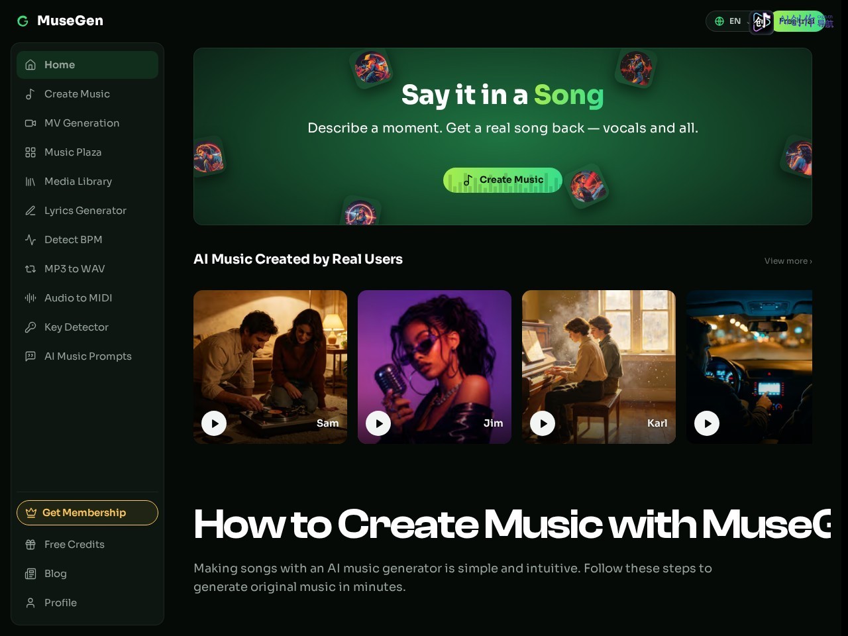This screenshot has width=848, height=636.
Task: Click the "AI Music Created by Real Users" heading
Action: [298, 259]
